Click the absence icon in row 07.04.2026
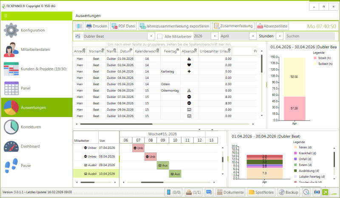Screen dimensions: 340x198 point(189,97)
